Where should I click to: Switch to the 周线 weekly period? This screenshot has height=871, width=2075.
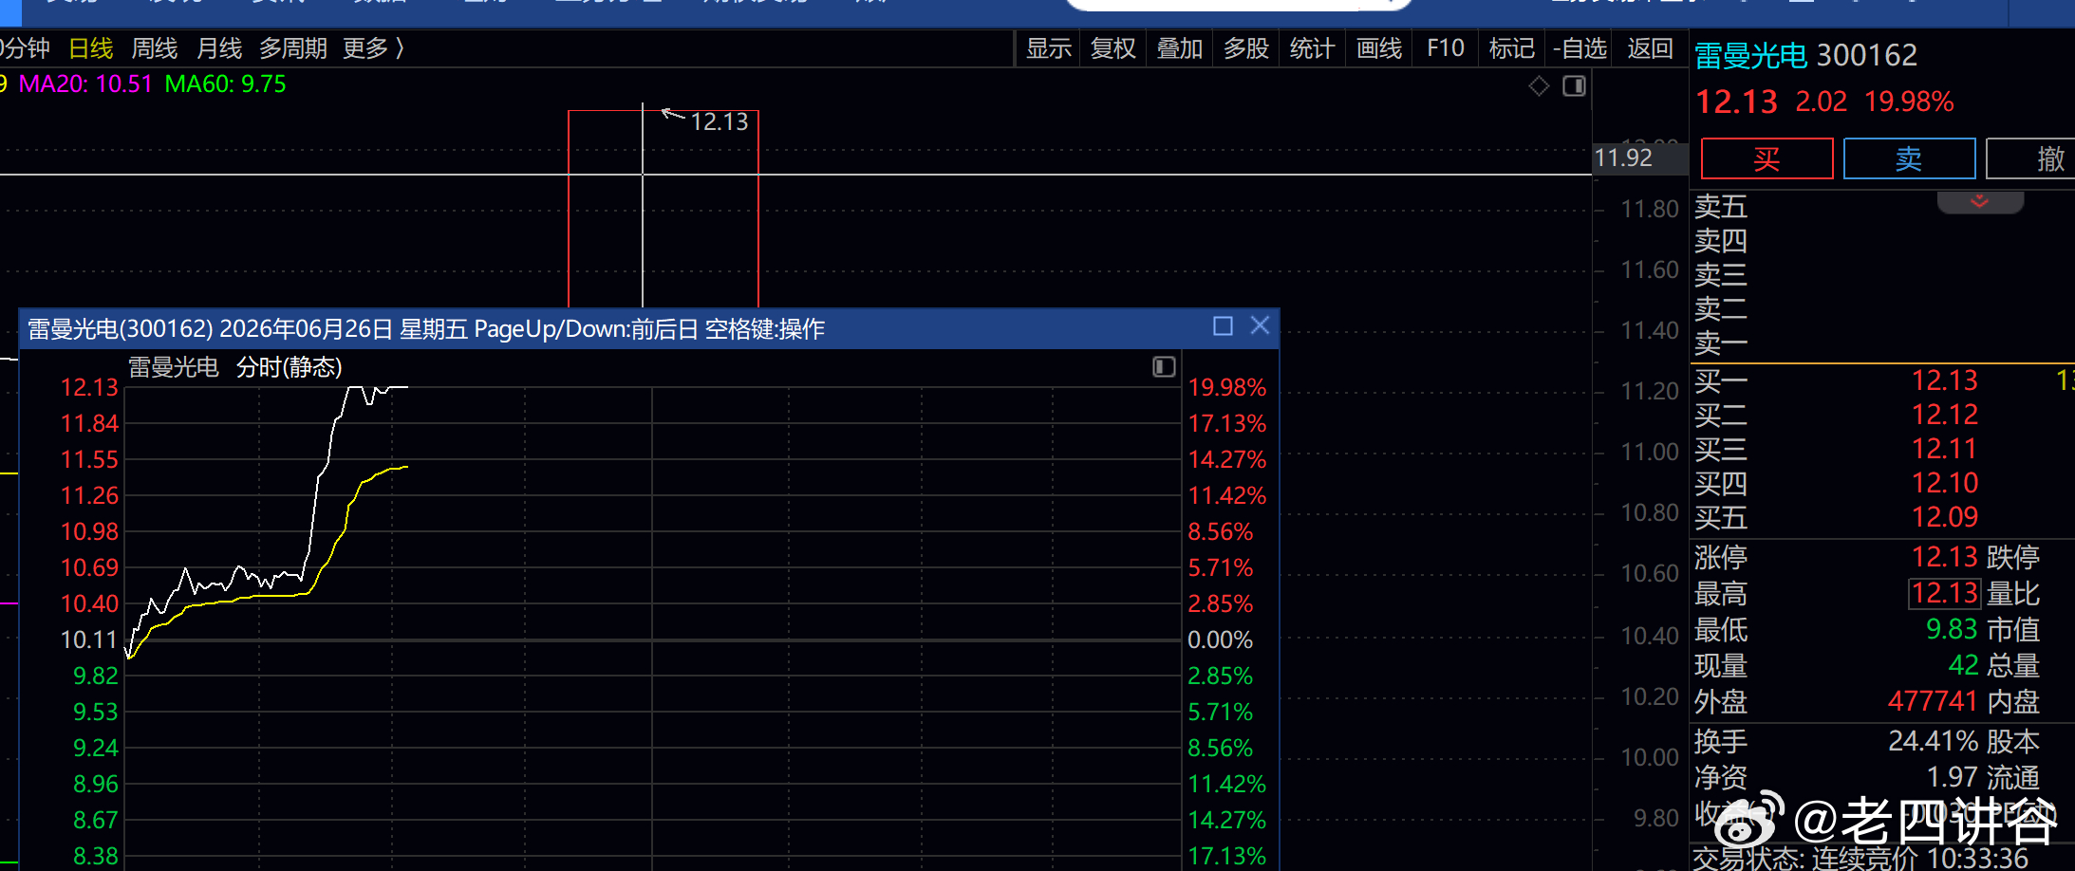click(155, 48)
